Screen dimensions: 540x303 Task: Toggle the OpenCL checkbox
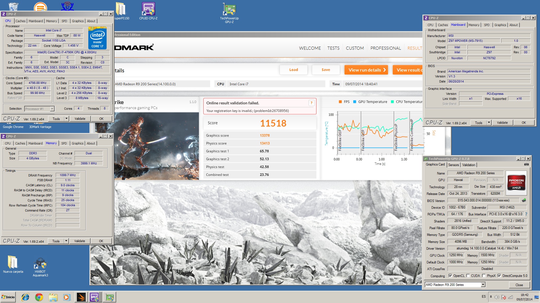point(450,276)
